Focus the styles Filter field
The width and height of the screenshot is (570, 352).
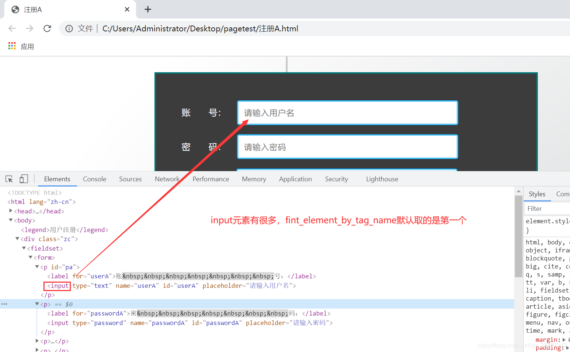point(547,209)
